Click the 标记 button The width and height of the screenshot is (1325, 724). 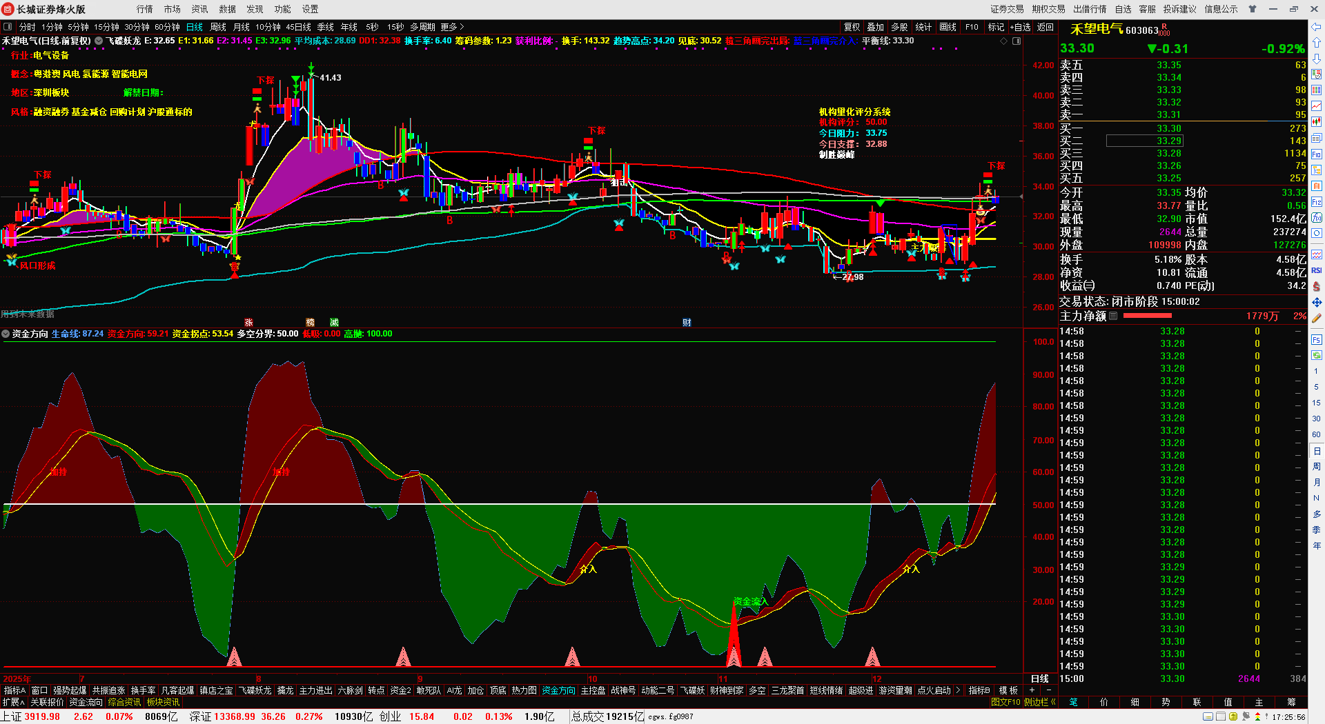tap(996, 27)
